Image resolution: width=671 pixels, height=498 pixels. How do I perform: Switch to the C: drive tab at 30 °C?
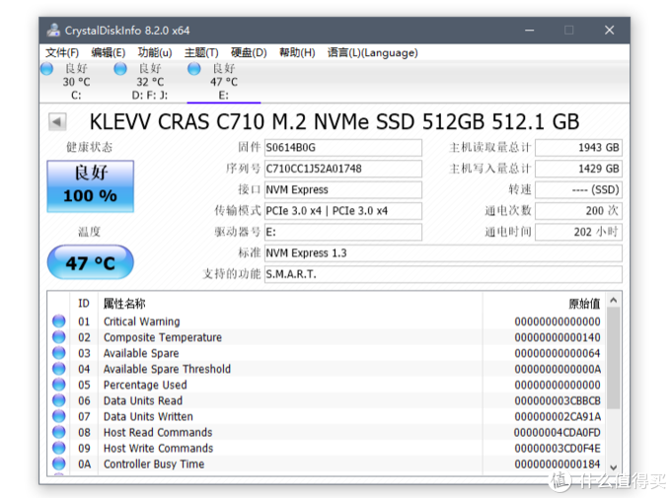[76, 82]
